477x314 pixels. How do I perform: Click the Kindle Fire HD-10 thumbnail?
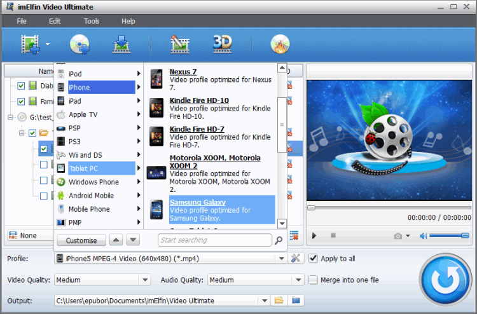[156, 107]
